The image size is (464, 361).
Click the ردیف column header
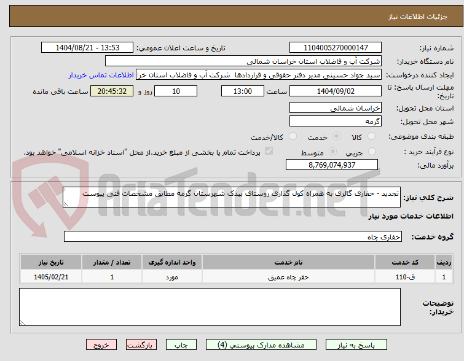click(444, 262)
